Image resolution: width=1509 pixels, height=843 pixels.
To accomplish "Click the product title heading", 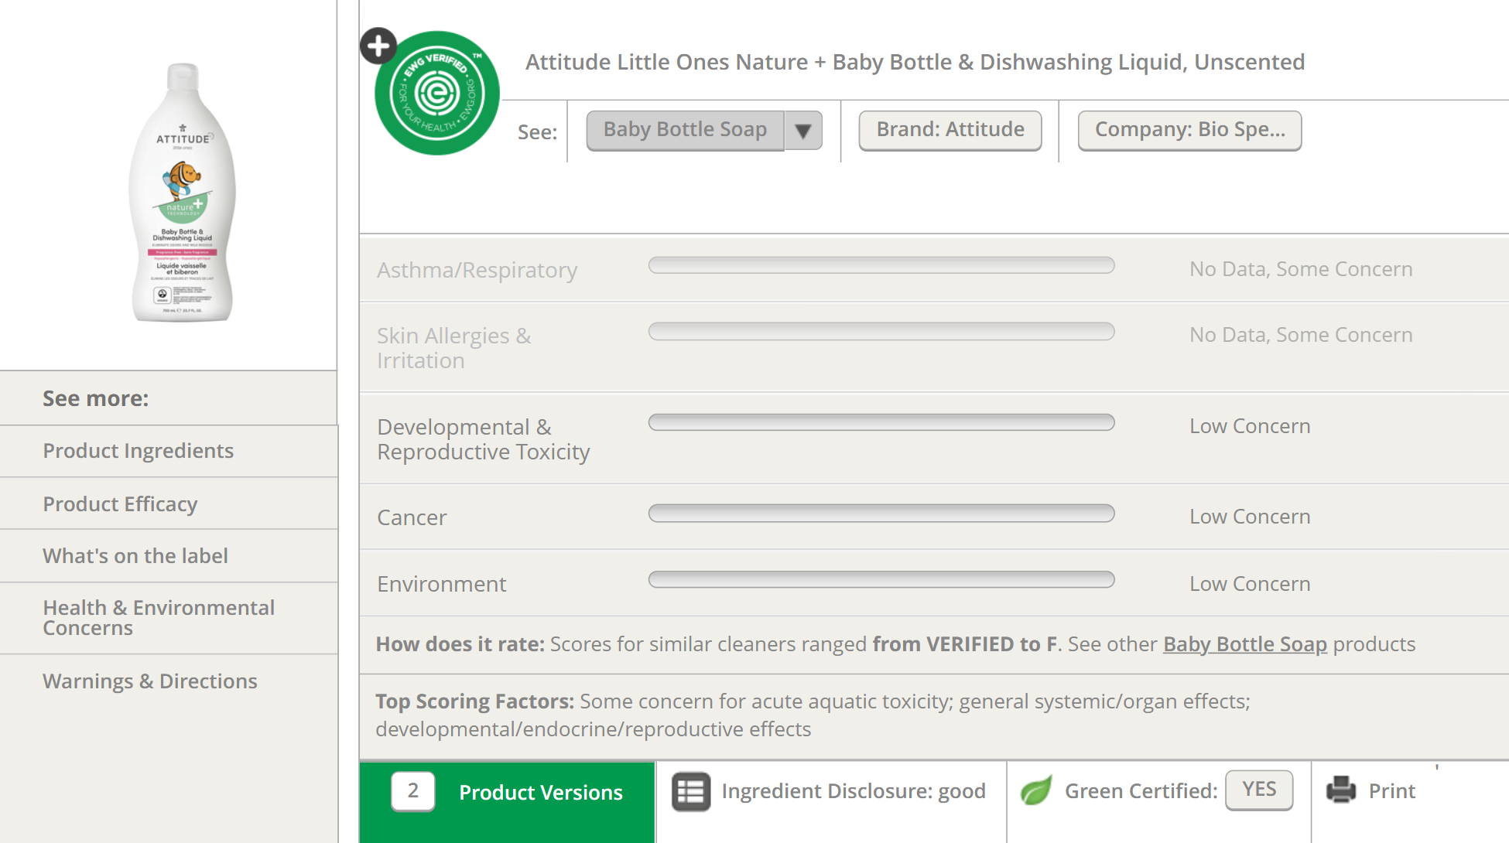I will (x=915, y=62).
